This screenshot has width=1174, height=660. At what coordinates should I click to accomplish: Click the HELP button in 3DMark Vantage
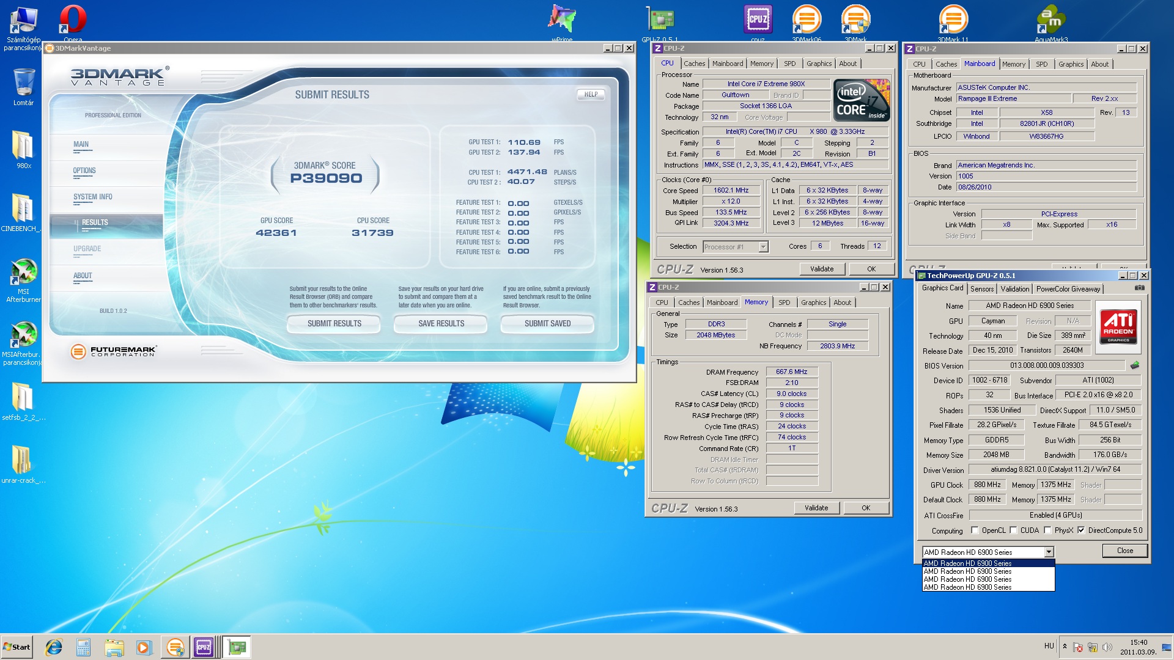coord(591,95)
